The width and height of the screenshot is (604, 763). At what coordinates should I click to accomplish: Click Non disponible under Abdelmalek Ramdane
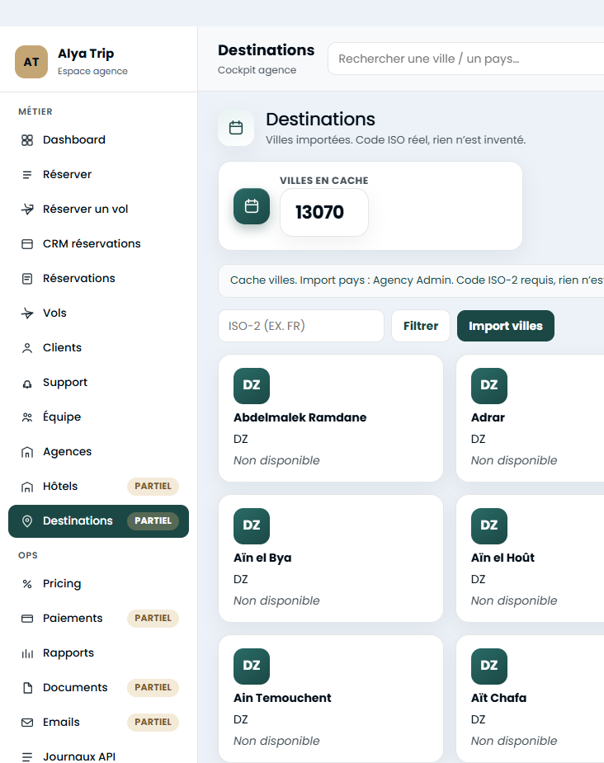tap(276, 460)
